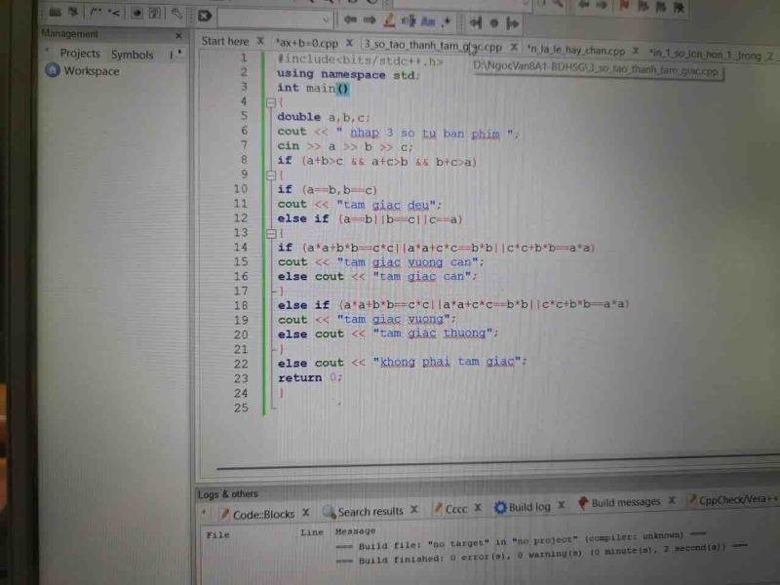The image size is (780, 585).
Task: Collapse the fold marker on line 9
Action: click(270, 175)
